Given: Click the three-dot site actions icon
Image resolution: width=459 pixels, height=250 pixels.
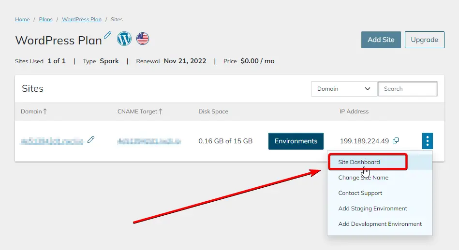Looking at the screenshot, I should [427, 141].
